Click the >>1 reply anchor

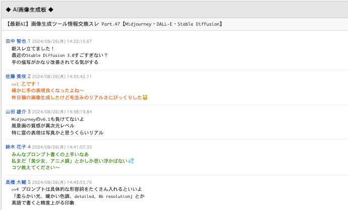pos(15,84)
